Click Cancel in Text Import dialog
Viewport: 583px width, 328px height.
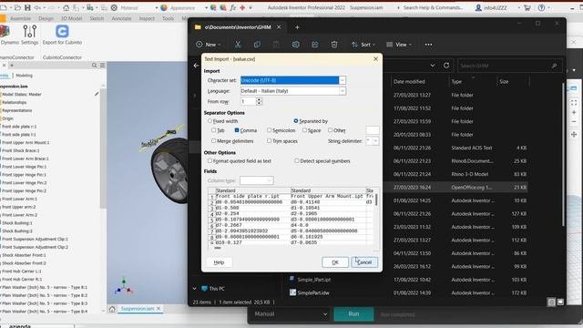tap(364, 262)
